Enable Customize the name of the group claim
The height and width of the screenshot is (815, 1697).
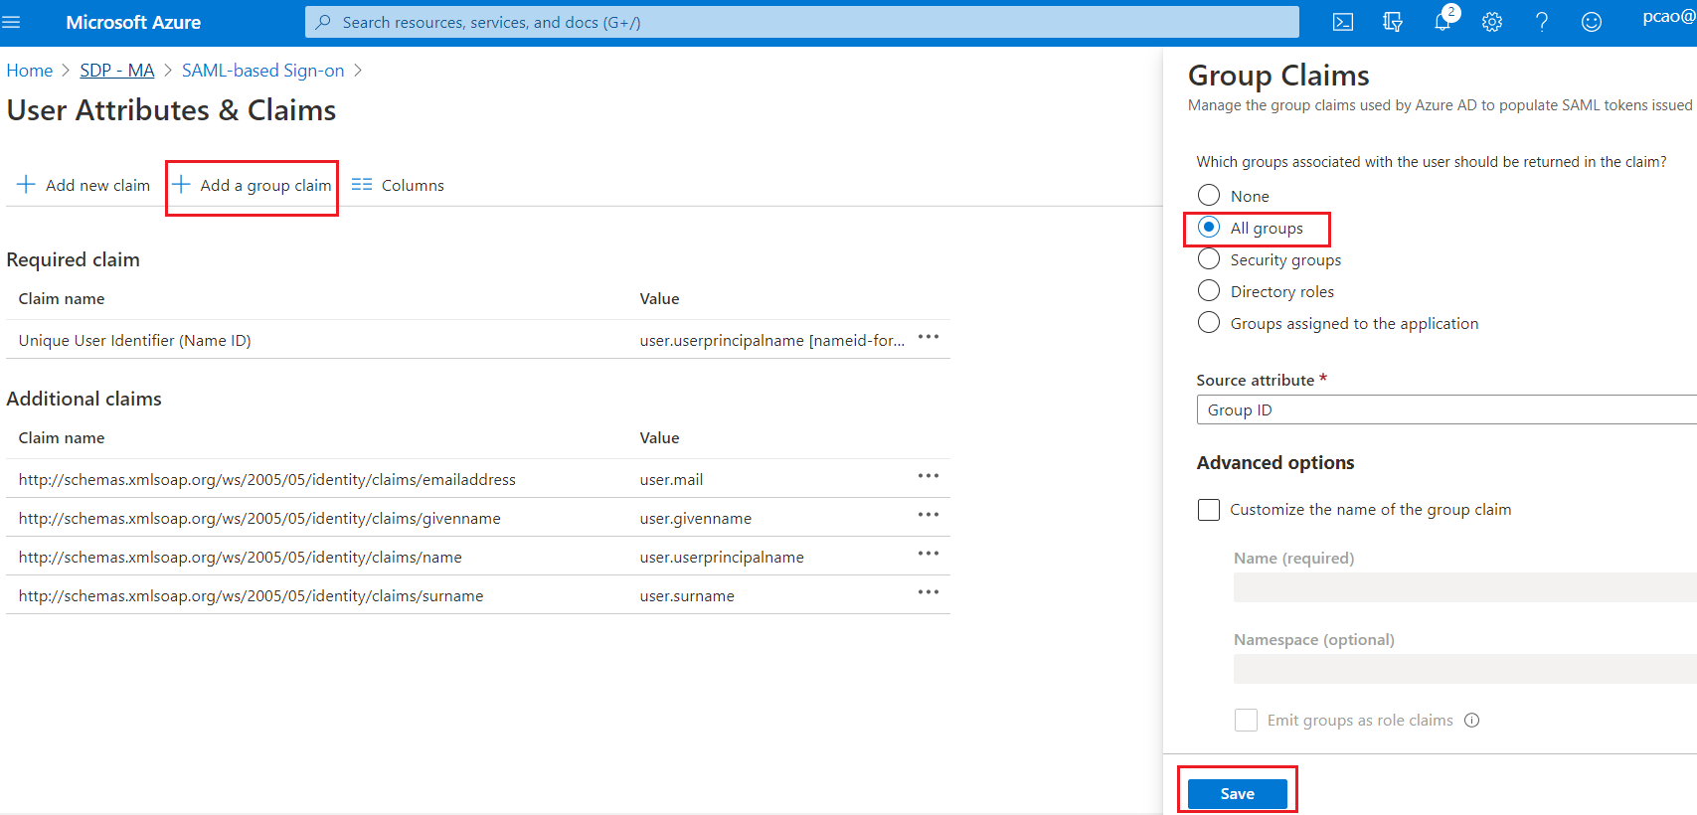[x=1209, y=510]
